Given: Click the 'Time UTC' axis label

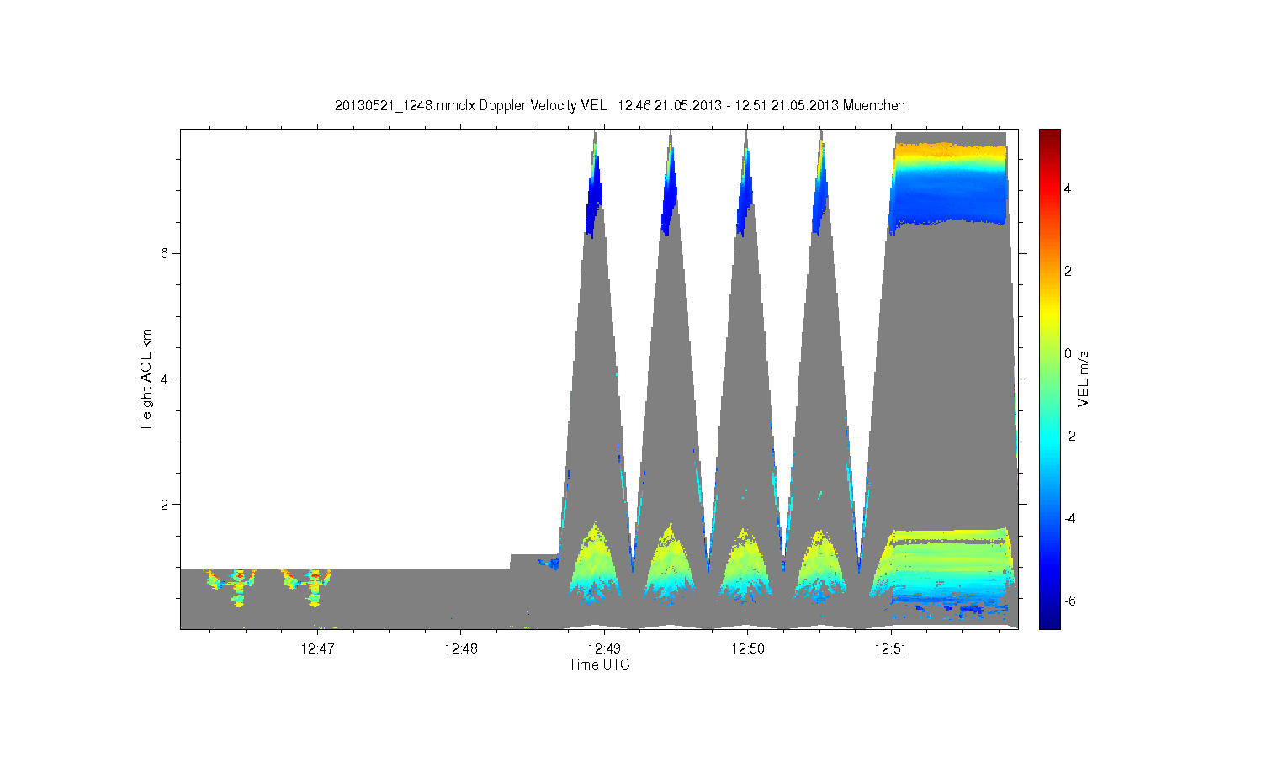Looking at the screenshot, I should pyautogui.click(x=599, y=664).
